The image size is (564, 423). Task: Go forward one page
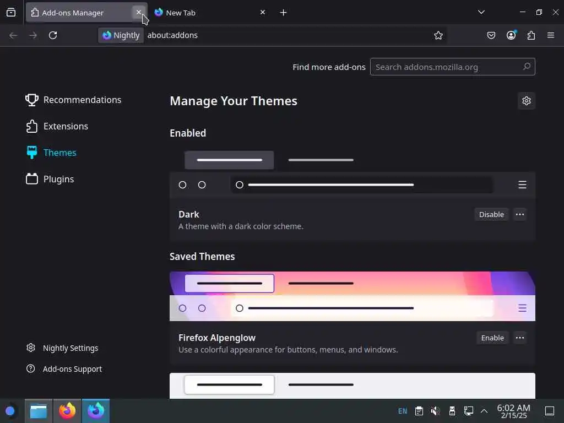(x=33, y=35)
